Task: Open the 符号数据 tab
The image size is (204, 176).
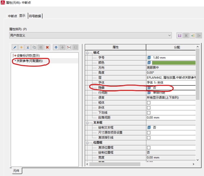Action: coord(35,16)
